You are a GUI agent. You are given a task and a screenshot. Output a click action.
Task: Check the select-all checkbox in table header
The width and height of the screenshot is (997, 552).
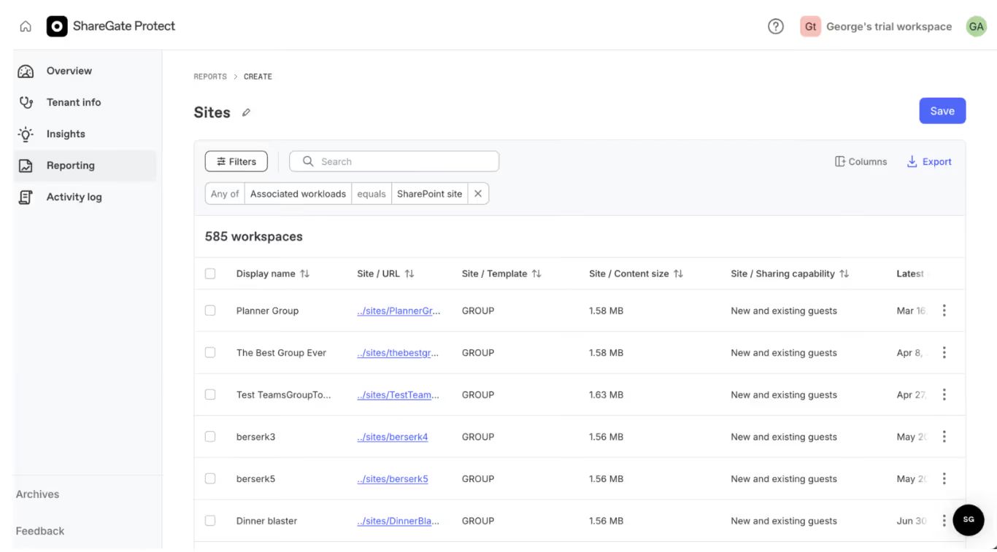point(211,273)
